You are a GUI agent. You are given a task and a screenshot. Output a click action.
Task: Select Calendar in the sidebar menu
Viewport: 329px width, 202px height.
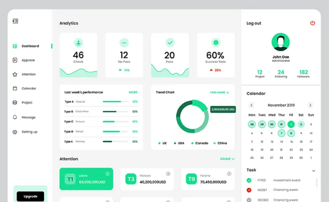[29, 88]
